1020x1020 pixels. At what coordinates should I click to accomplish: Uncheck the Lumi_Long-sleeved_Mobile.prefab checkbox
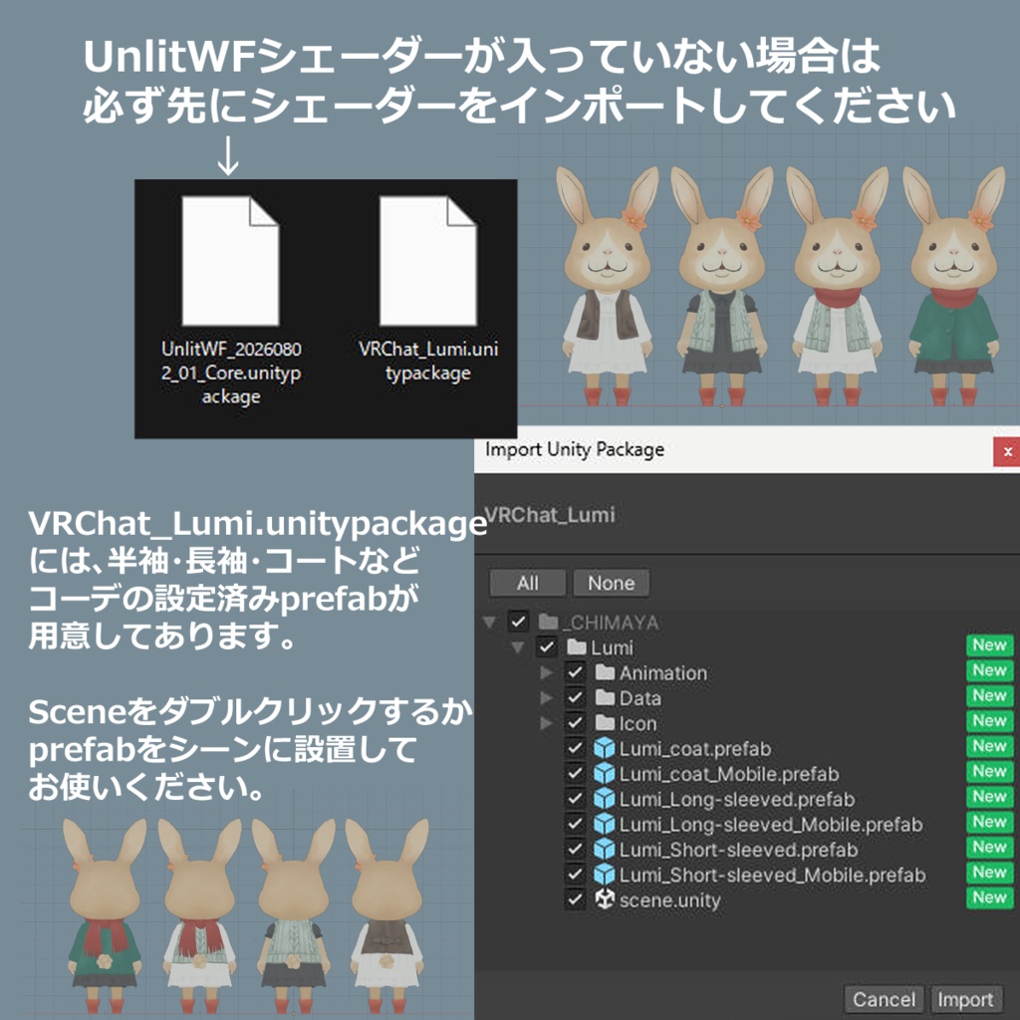575,824
